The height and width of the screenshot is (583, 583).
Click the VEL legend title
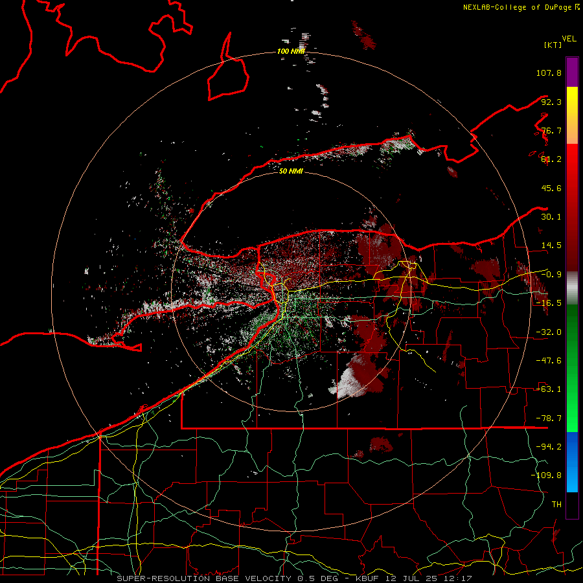tap(569, 38)
